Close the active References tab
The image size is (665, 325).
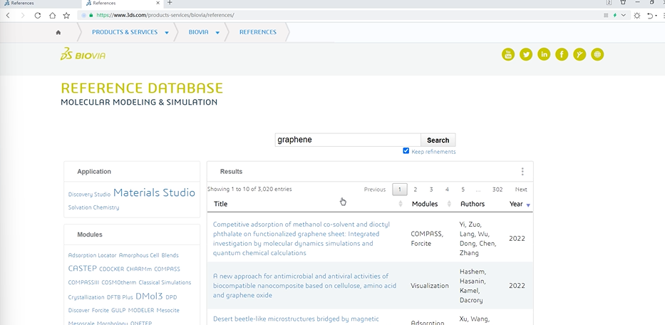tap(158, 3)
